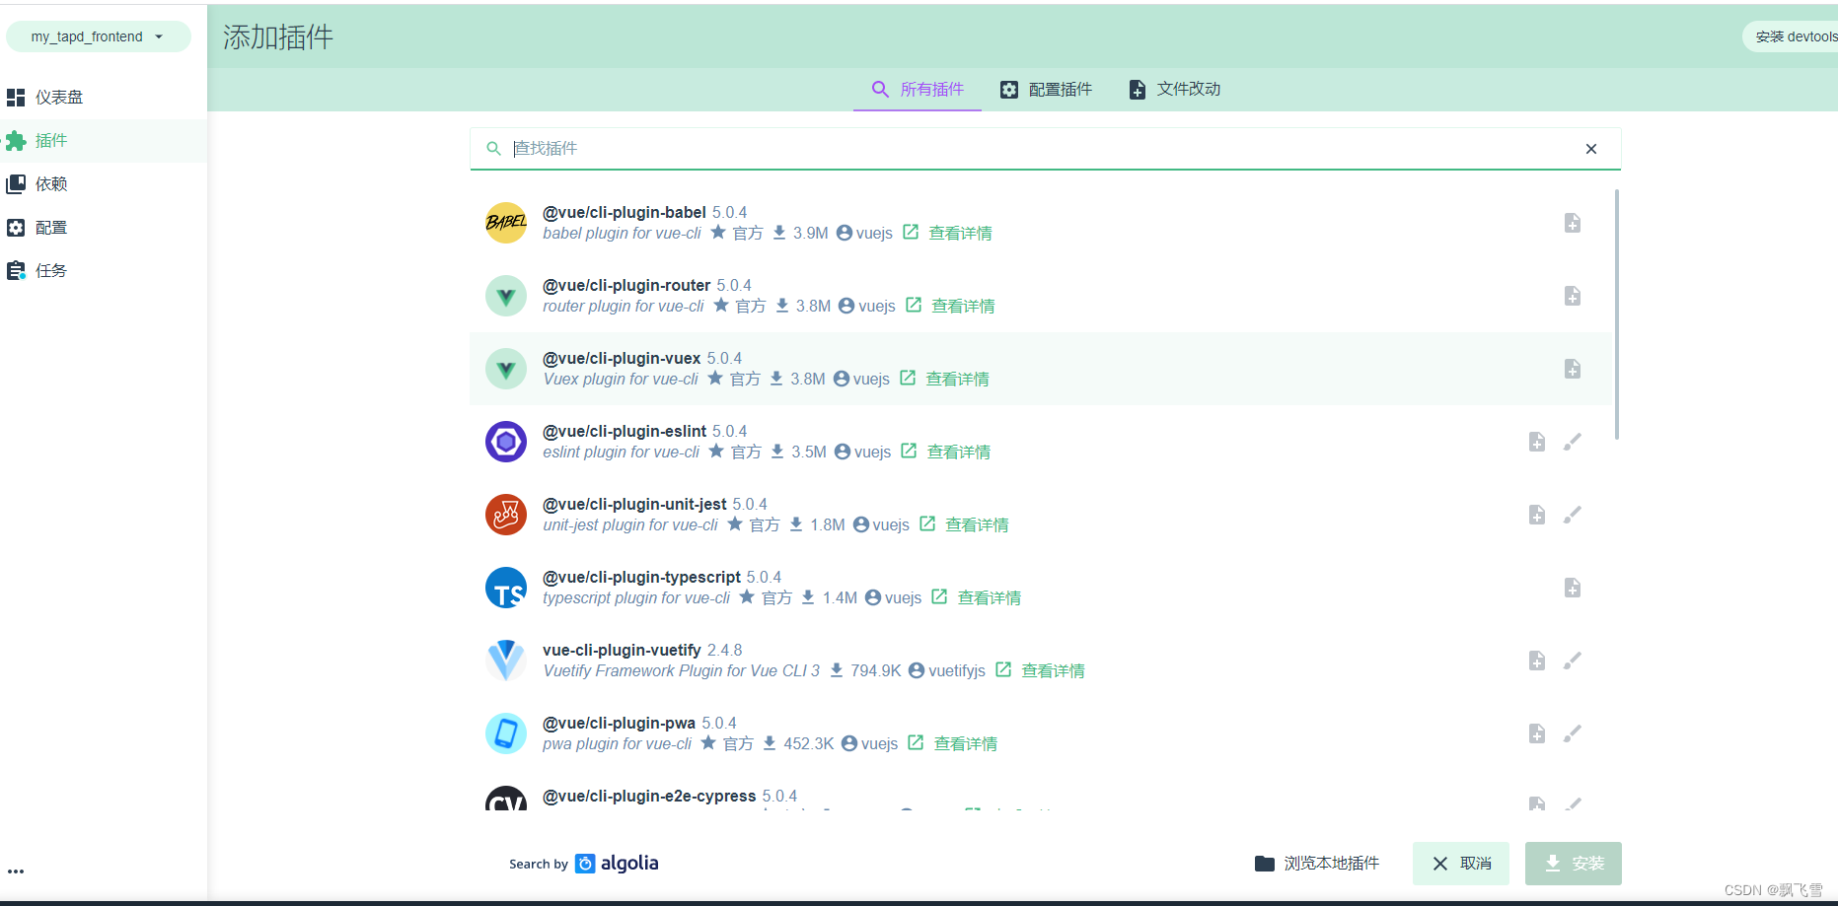Open vuejs external link for @vue/cli-plugin-router

click(913, 306)
